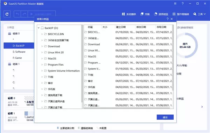This screenshot has height=133, width=210.
Task: Expand System Volume Information folder node
Action: [x=42, y=71]
